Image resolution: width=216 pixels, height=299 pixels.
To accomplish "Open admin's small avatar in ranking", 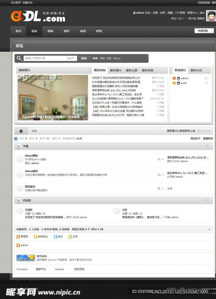I will coord(178,78).
